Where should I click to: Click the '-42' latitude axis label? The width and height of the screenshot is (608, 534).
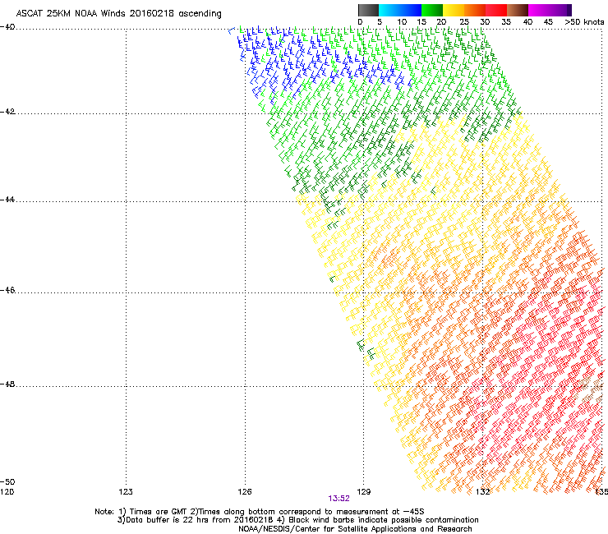point(7,112)
